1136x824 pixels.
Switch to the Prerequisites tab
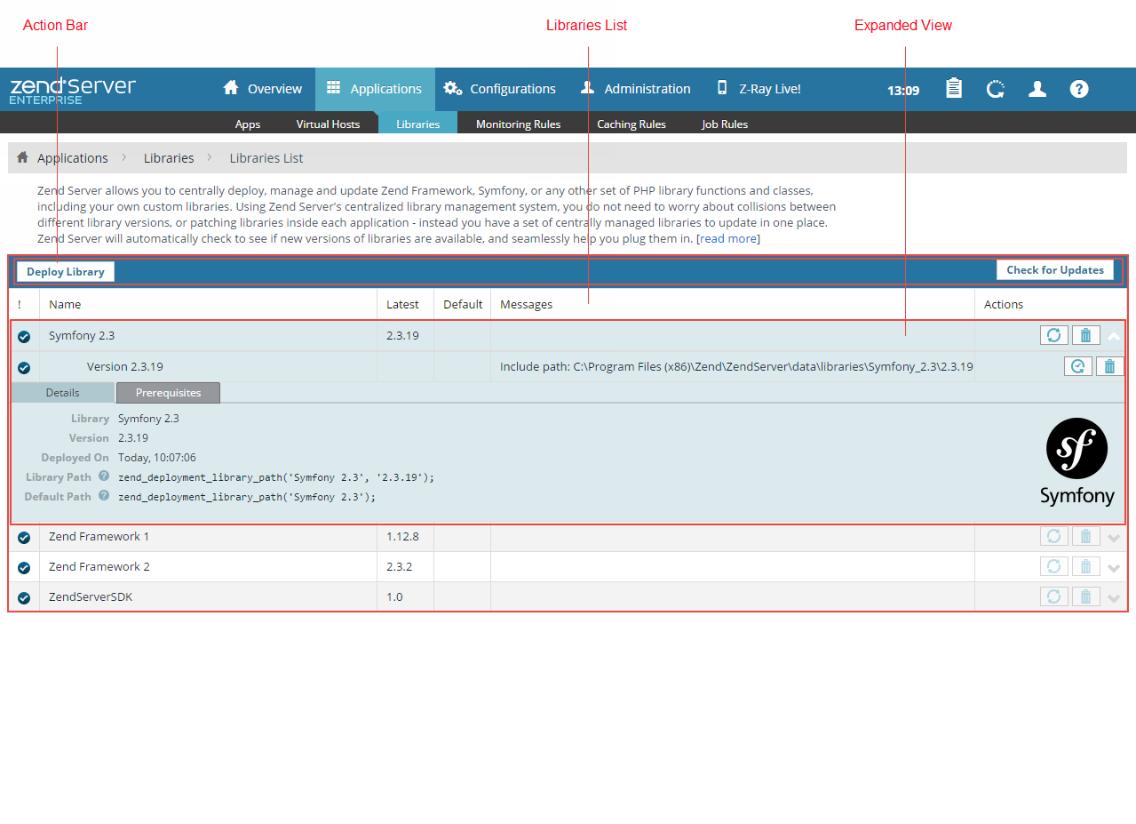[x=168, y=393]
